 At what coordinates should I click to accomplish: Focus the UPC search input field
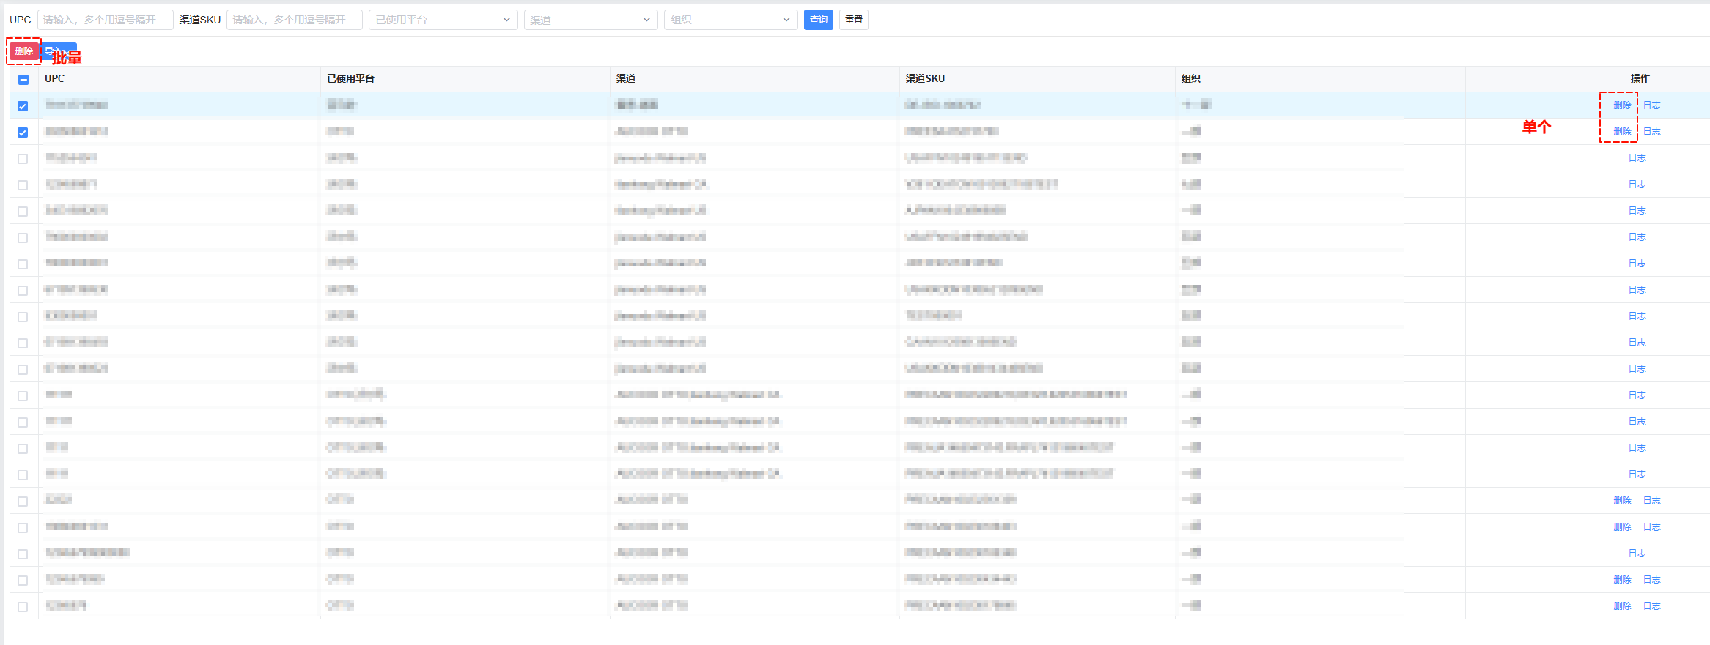click(105, 20)
